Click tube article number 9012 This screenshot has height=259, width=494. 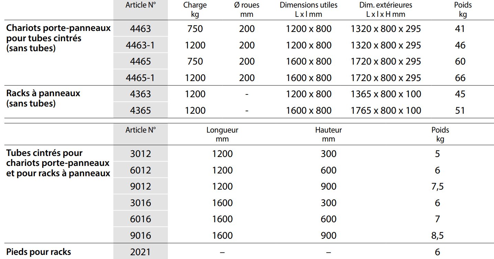click(141, 187)
